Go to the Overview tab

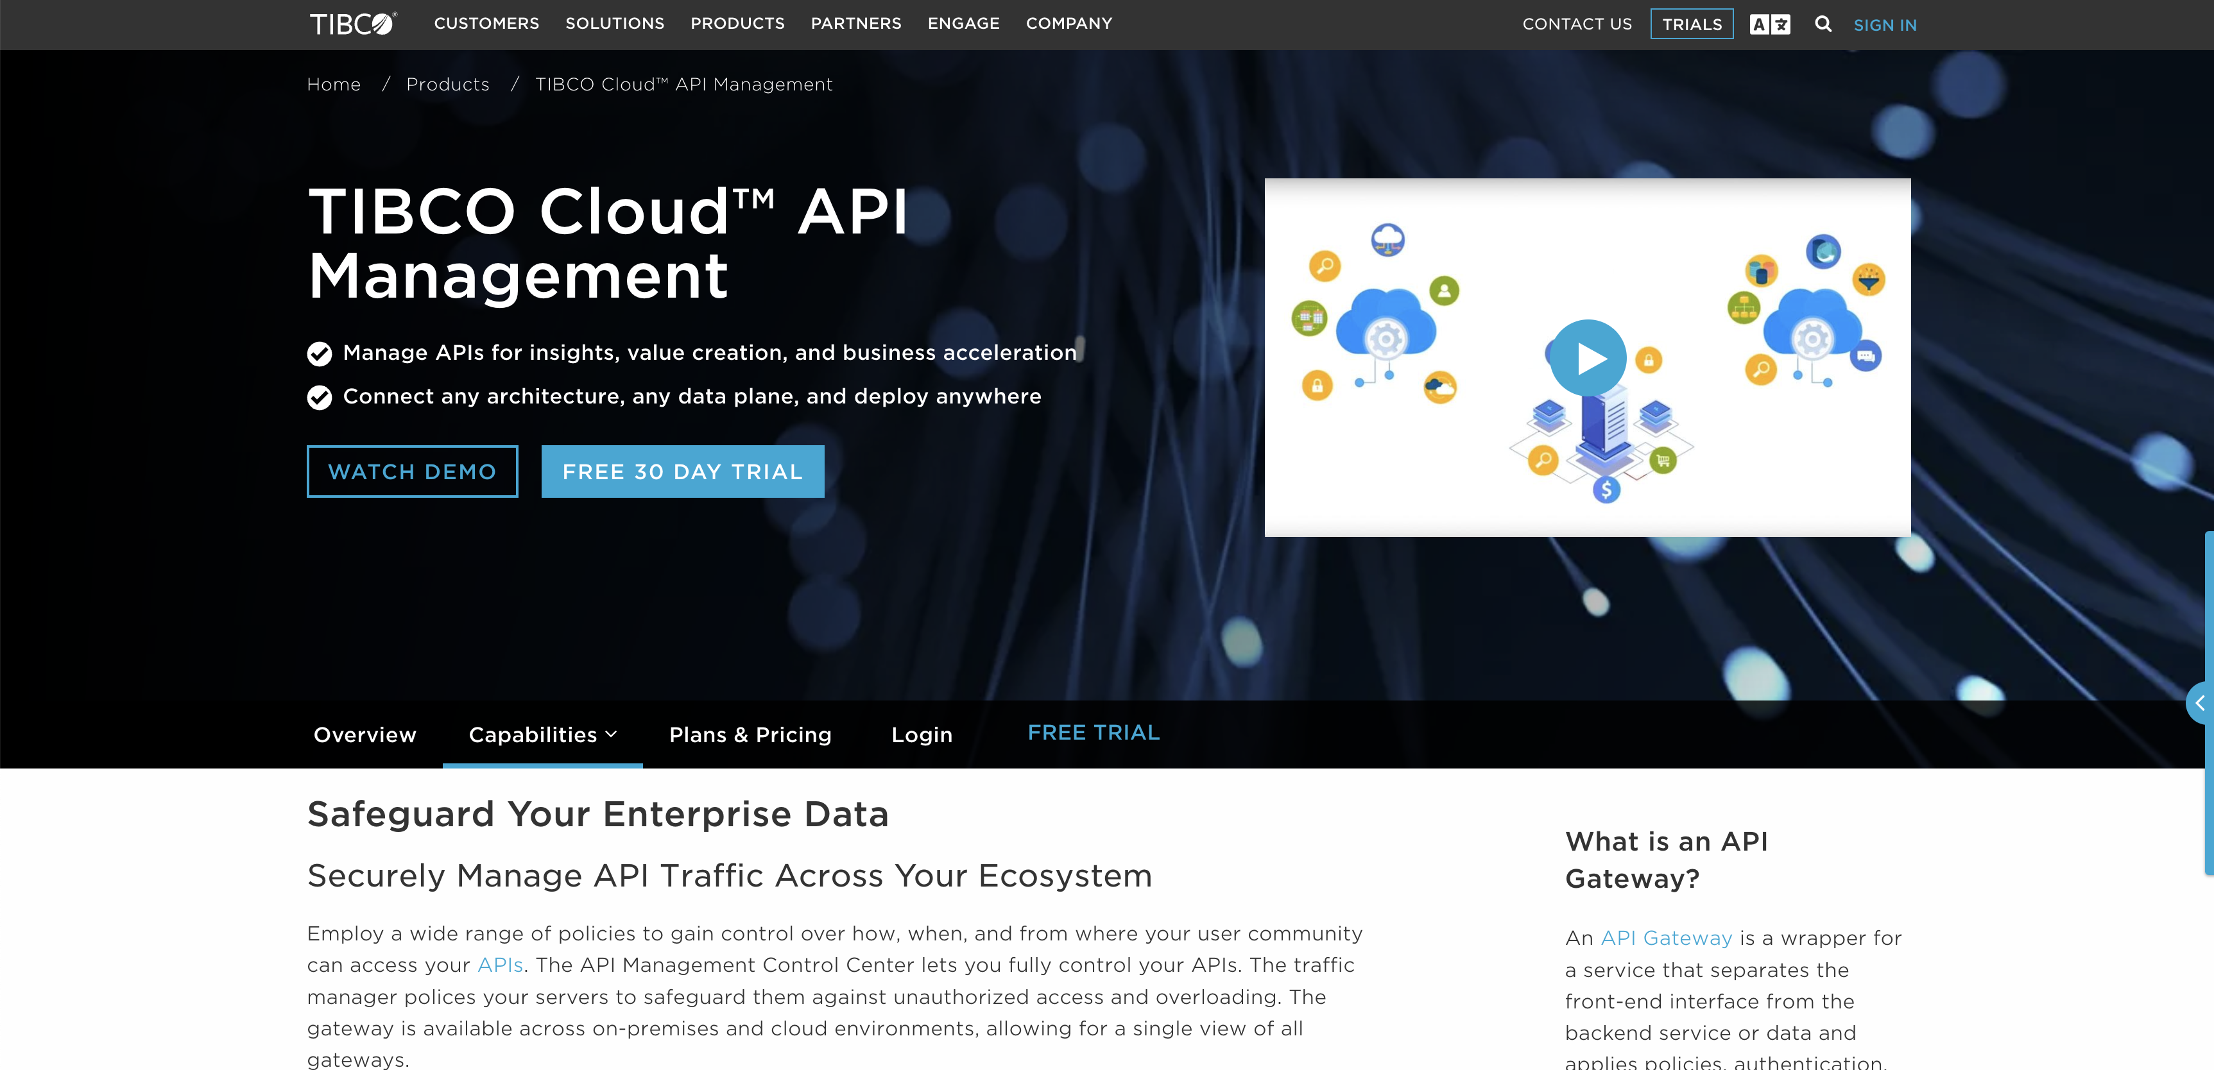365,735
